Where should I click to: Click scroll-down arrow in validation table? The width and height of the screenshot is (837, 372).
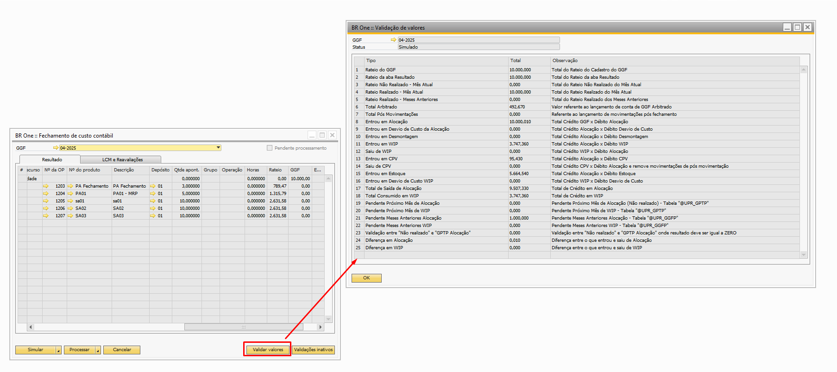[804, 254]
